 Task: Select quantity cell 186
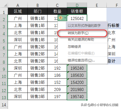point(57,75)
